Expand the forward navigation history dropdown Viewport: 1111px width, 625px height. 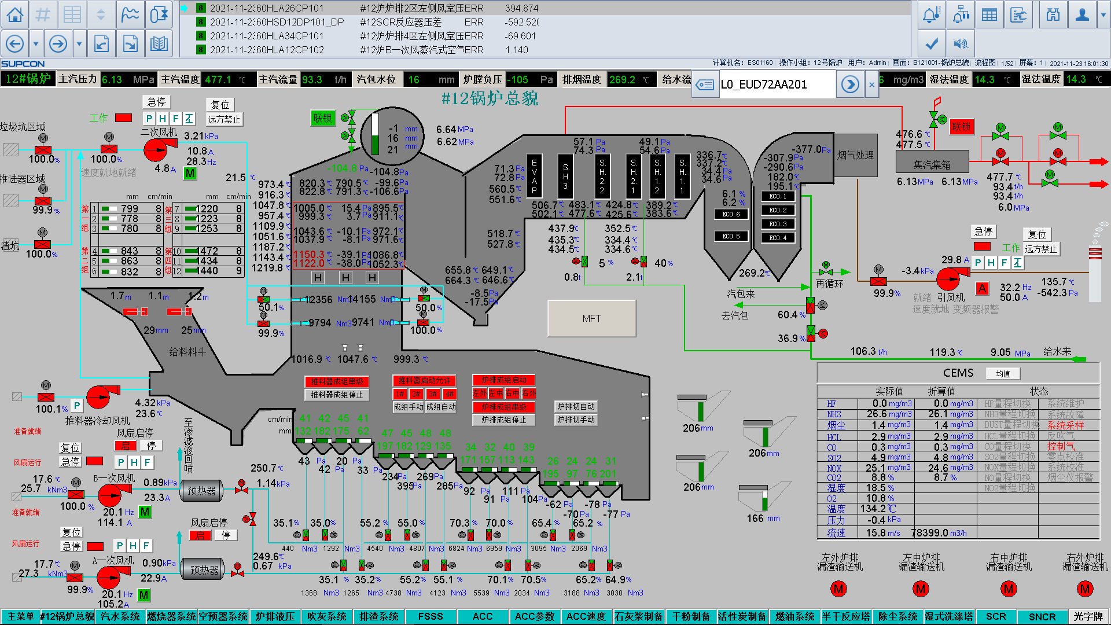(x=79, y=43)
